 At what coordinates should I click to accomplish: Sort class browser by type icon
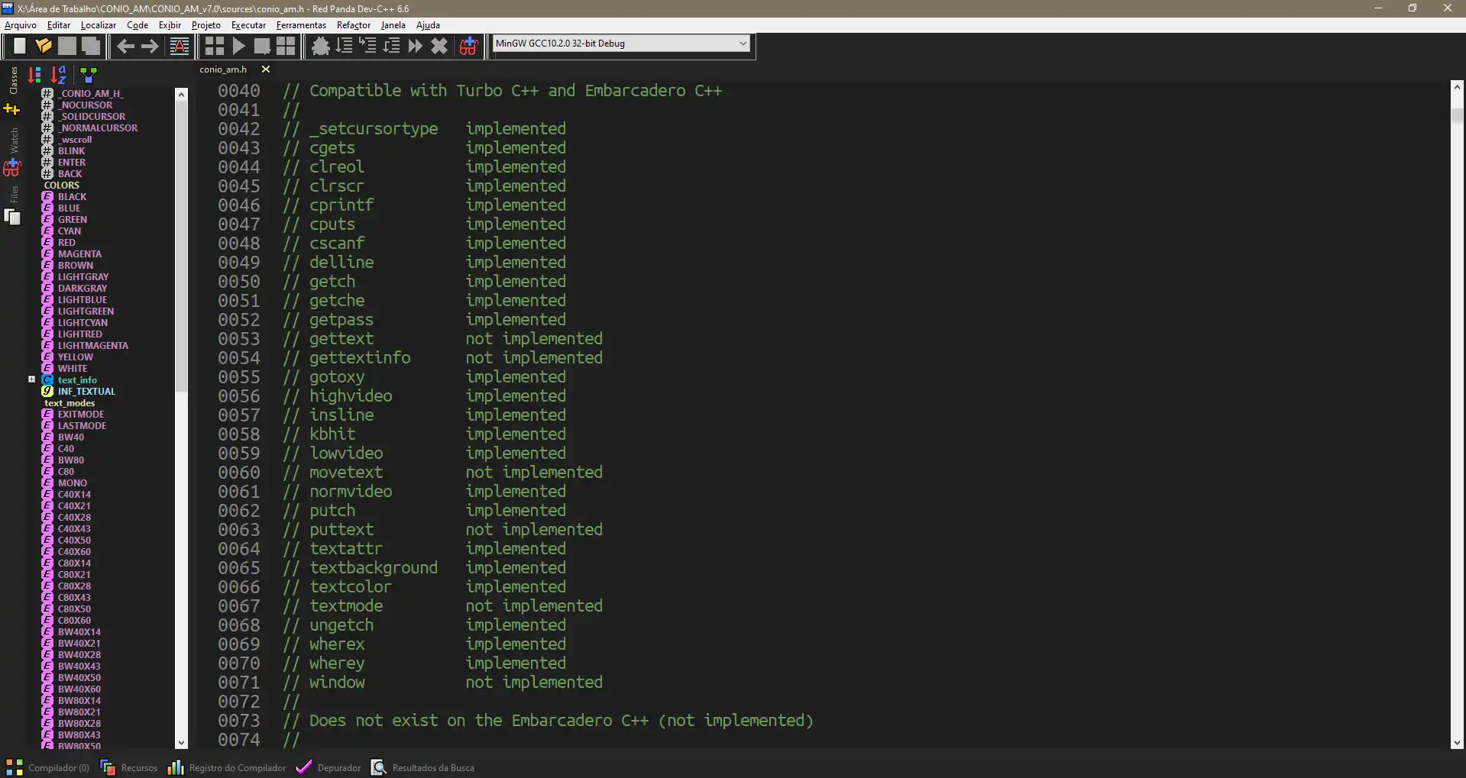pyautogui.click(x=34, y=75)
